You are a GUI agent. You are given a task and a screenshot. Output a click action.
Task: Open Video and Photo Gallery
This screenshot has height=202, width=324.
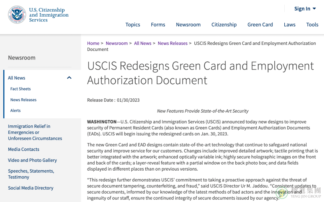(32, 160)
